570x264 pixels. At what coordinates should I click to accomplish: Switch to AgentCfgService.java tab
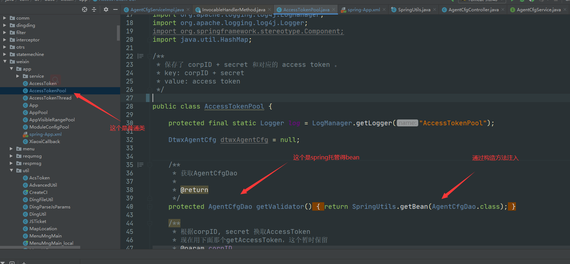click(x=538, y=10)
